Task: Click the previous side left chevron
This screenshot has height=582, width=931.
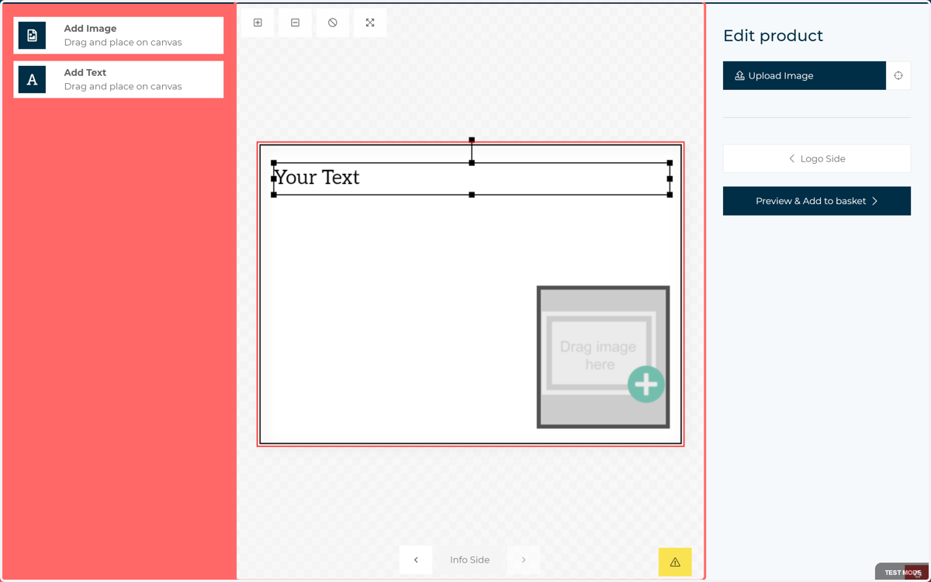Action: coord(416,559)
